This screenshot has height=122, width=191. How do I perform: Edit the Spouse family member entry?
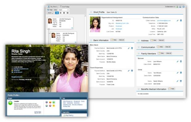point(178,62)
